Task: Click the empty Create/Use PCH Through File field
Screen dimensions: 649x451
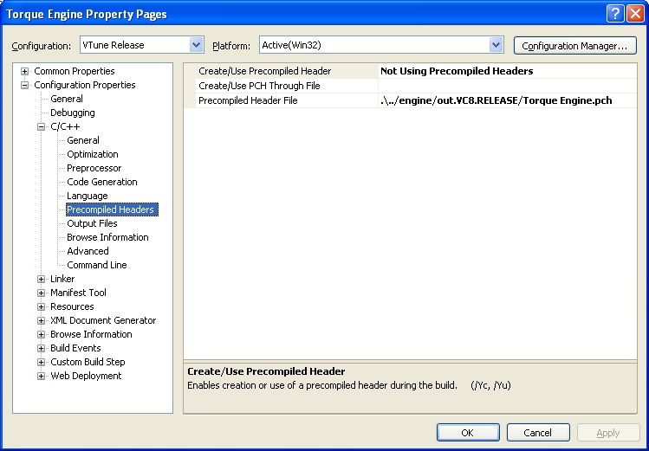Action: [x=507, y=86]
